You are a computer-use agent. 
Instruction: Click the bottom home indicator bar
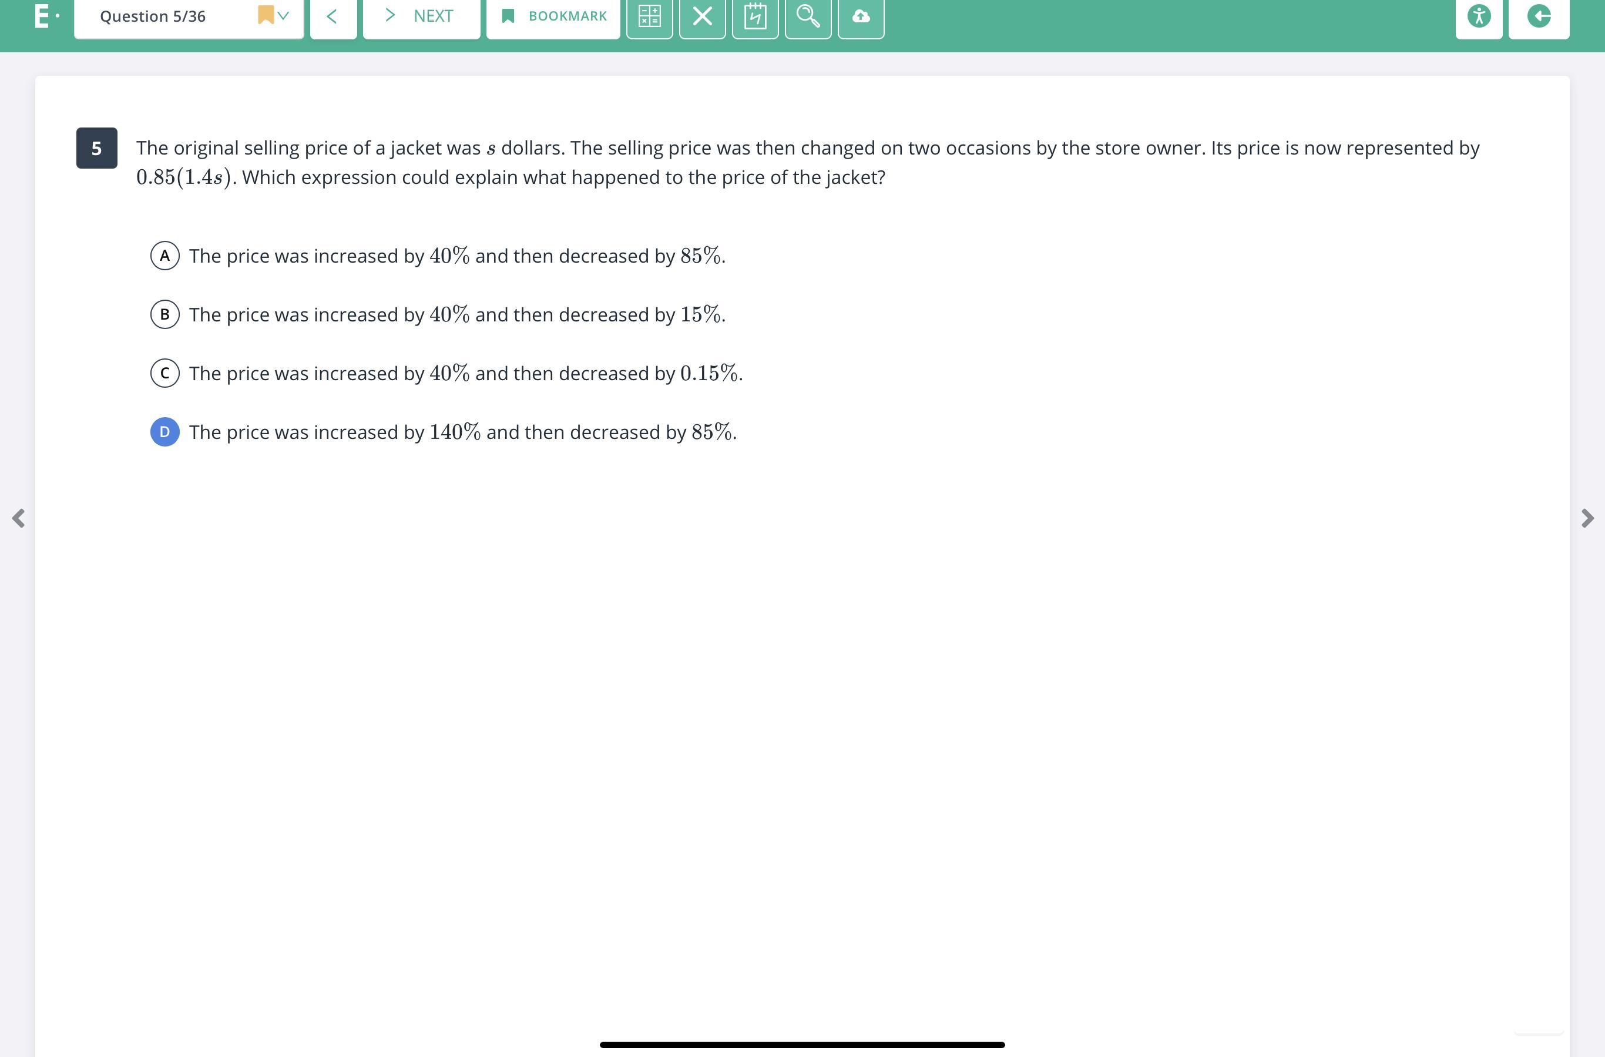coord(802,1044)
